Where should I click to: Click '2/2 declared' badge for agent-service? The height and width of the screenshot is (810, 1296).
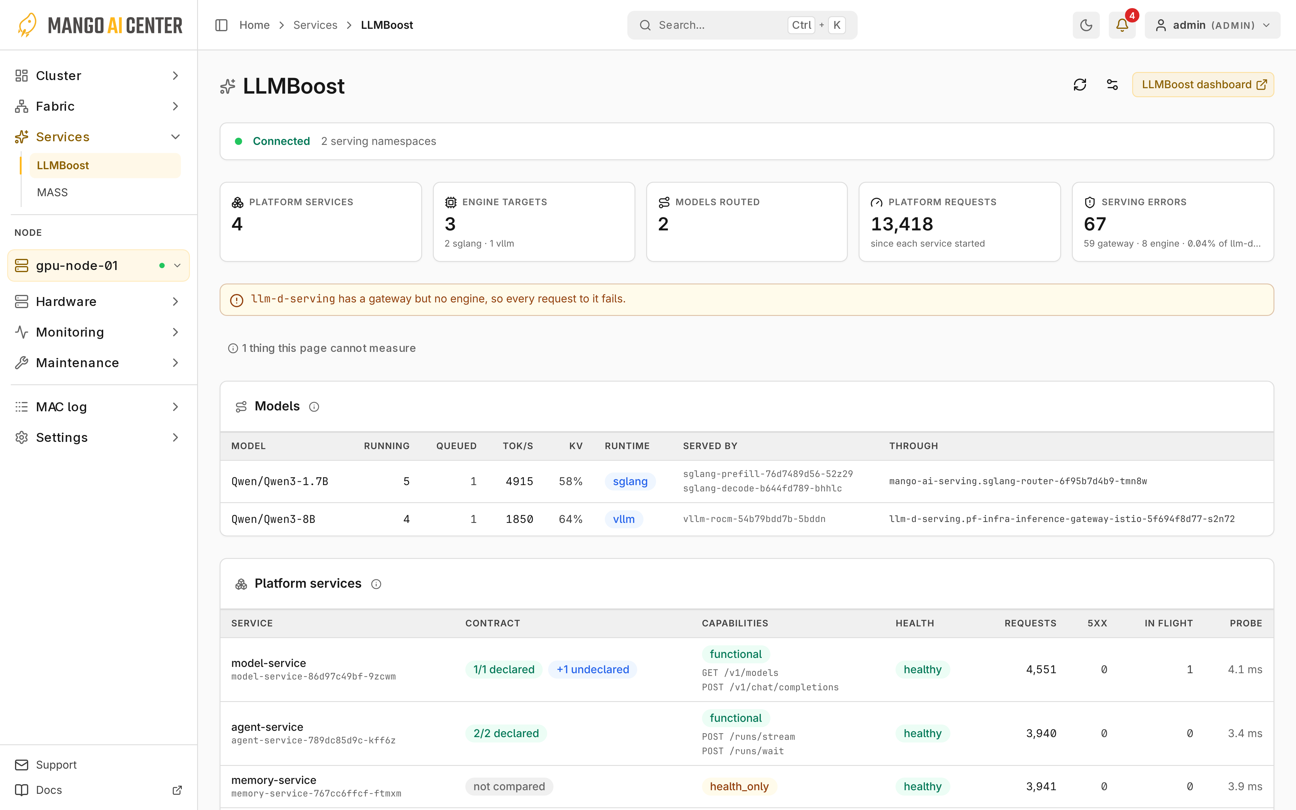[x=505, y=733]
